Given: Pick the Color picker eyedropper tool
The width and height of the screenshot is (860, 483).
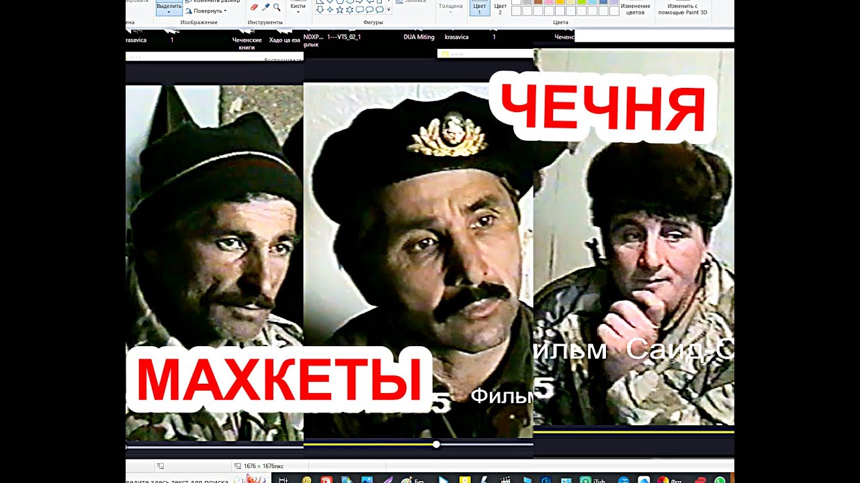Looking at the screenshot, I should click(x=265, y=7).
